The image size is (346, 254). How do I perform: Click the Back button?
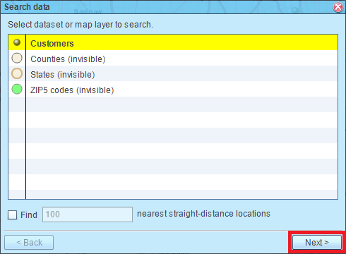click(29, 242)
